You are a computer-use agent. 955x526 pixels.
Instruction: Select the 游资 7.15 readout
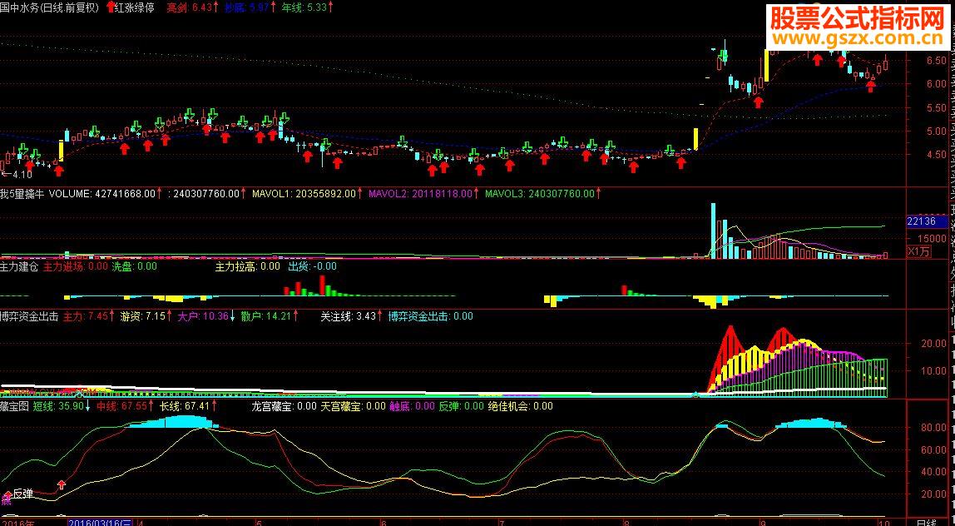(x=146, y=316)
